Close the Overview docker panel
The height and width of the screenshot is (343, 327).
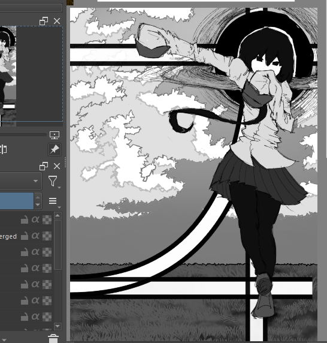(57, 21)
